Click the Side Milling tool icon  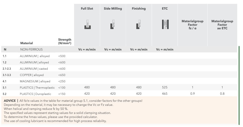pos(112,24)
